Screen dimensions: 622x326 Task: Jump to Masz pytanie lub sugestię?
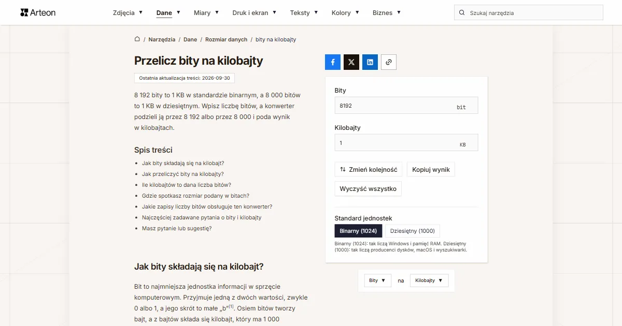pyautogui.click(x=177, y=228)
